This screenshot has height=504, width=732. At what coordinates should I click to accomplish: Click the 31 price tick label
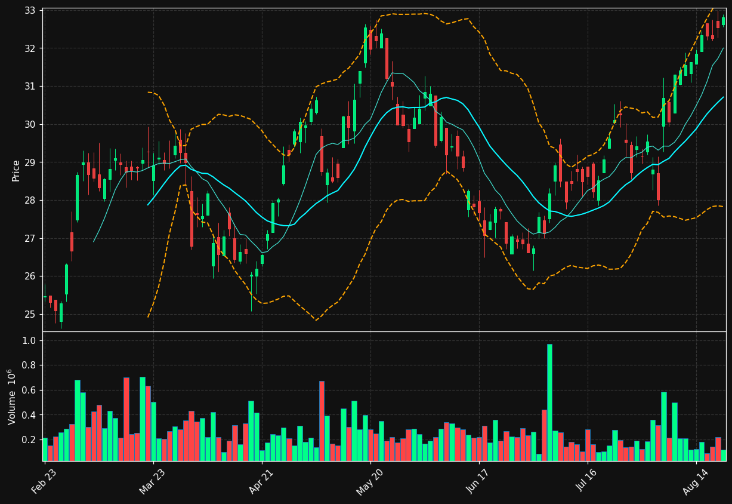pos(30,87)
